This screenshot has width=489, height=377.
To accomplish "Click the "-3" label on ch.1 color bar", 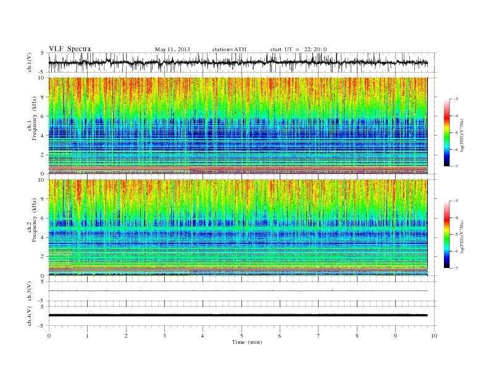I will pos(455,99).
